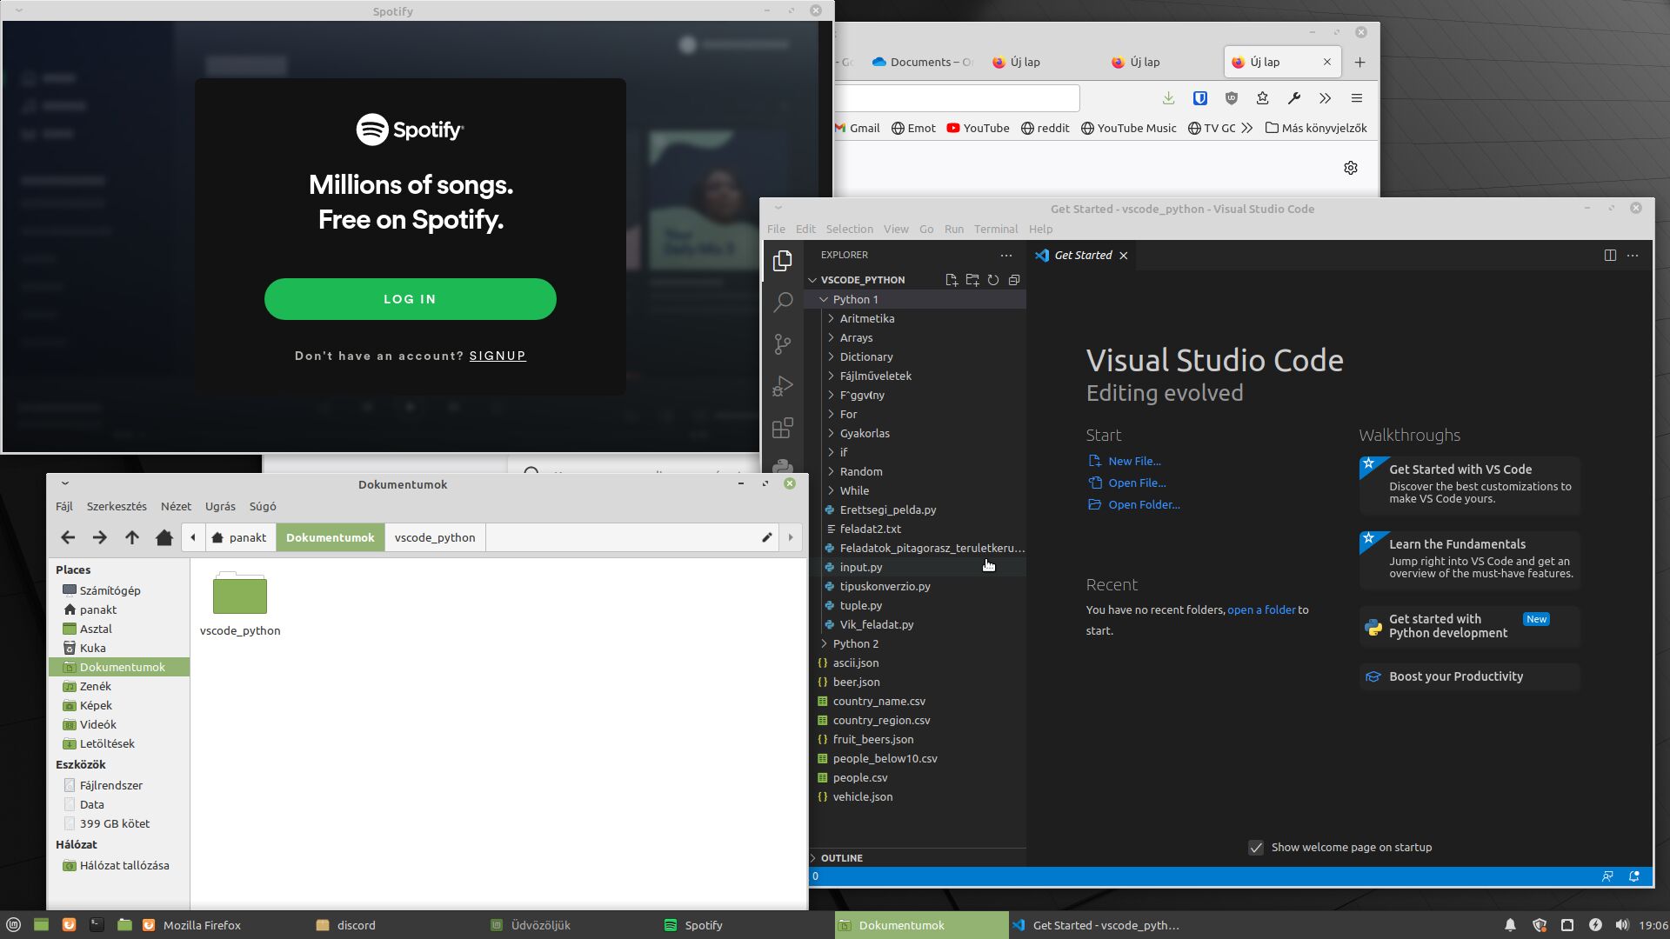Open the Linux Mint menu on taskbar
Image resolution: width=1670 pixels, height=939 pixels.
click(x=14, y=925)
